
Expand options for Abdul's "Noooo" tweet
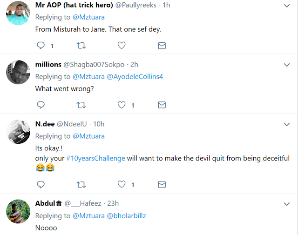tap(287, 204)
